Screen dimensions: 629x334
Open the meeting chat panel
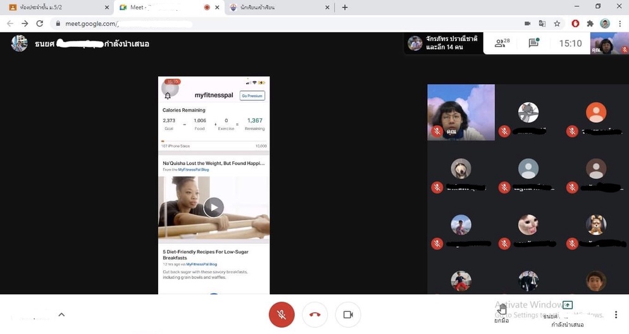pos(533,44)
